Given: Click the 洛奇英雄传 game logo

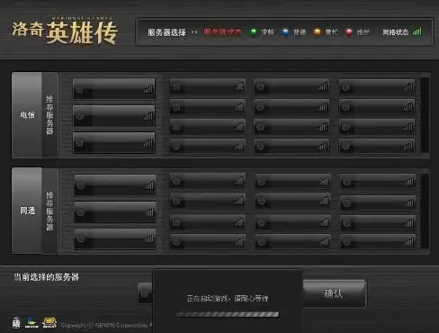Looking at the screenshot, I should pyautogui.click(x=65, y=31).
